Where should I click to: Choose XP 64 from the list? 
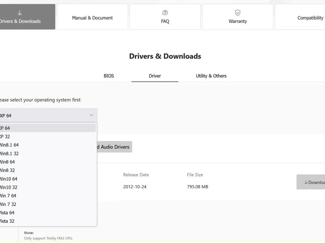pyautogui.click(x=48, y=128)
